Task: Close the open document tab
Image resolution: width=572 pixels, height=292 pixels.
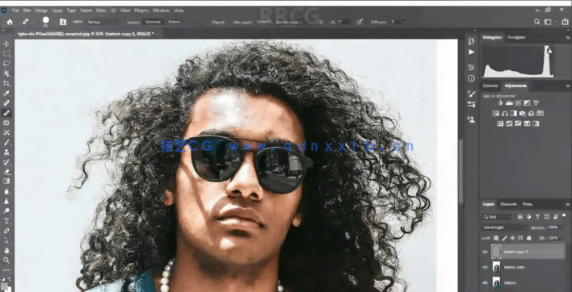Action: (x=158, y=34)
